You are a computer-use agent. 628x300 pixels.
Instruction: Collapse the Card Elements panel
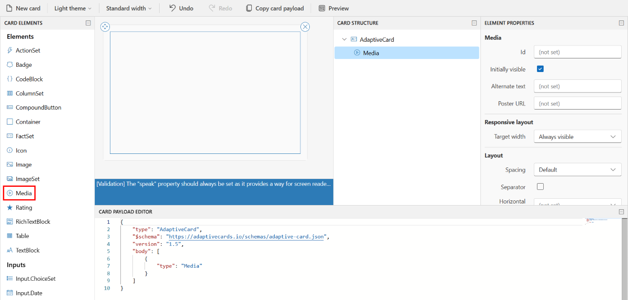(88, 23)
